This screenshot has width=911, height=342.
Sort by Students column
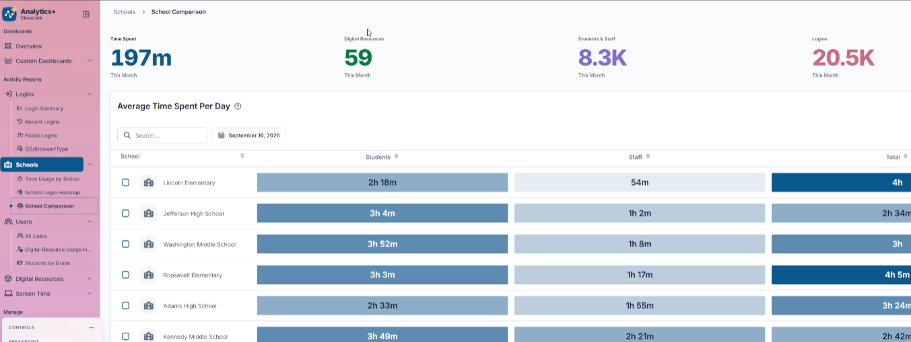(396, 156)
